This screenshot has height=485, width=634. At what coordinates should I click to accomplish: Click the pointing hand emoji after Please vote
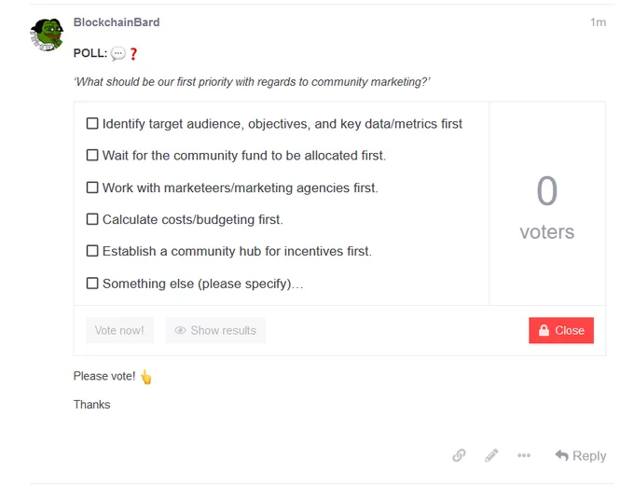coord(146,377)
